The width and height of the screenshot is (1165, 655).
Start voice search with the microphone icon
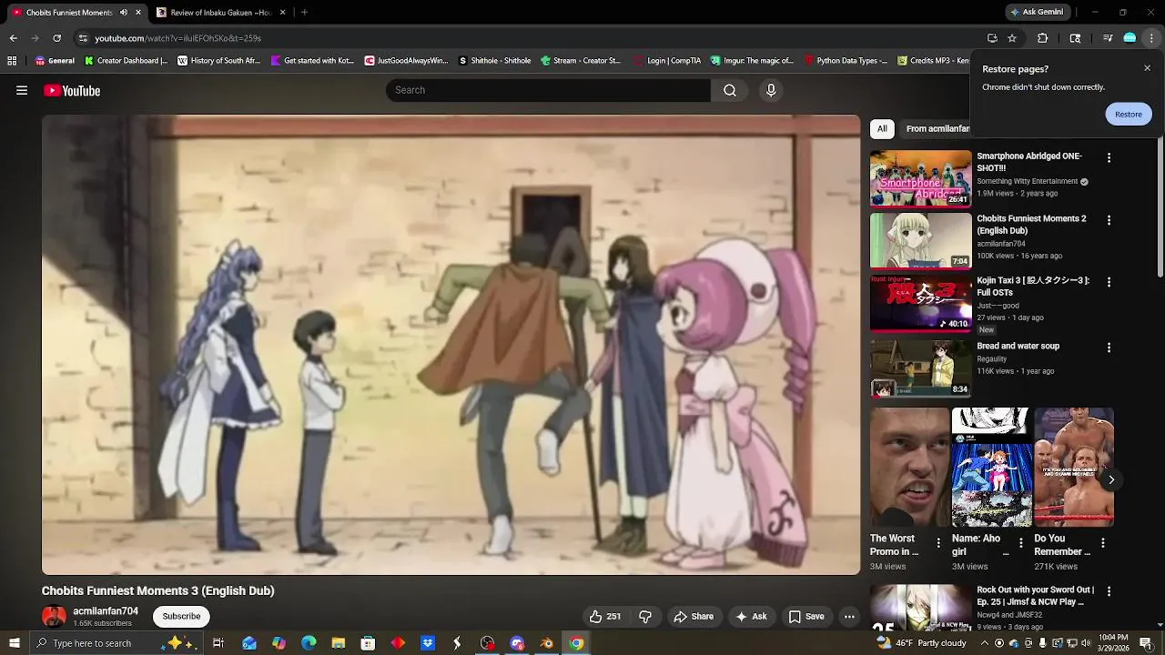pos(771,90)
